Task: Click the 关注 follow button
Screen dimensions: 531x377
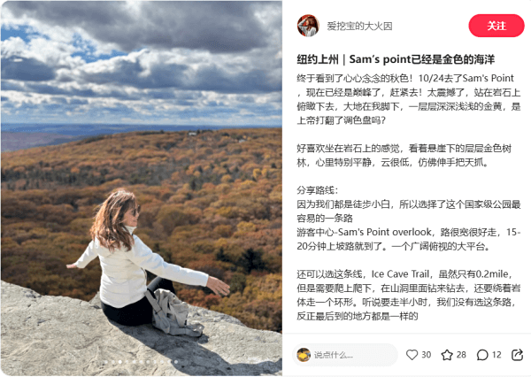Action: coord(496,26)
